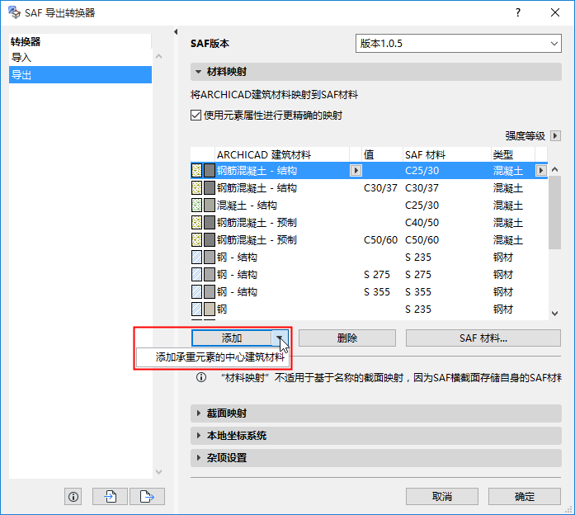The height and width of the screenshot is (515, 575).
Task: Click the info icon below converter list
Action: coord(73,497)
